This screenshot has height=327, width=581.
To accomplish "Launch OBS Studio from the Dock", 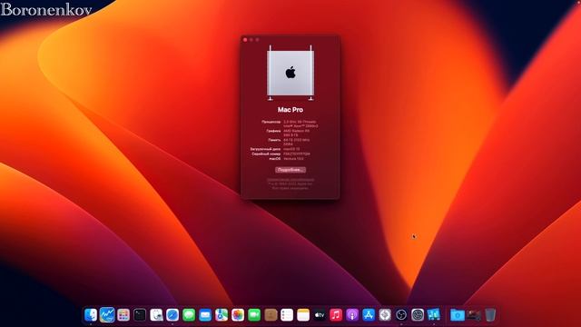I will click(x=401, y=315).
